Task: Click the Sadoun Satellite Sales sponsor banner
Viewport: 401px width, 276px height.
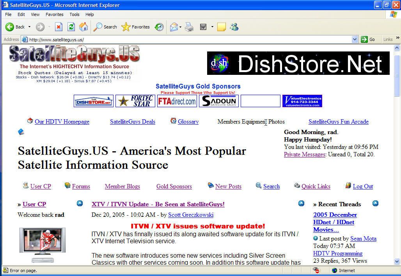Action: coord(219,101)
